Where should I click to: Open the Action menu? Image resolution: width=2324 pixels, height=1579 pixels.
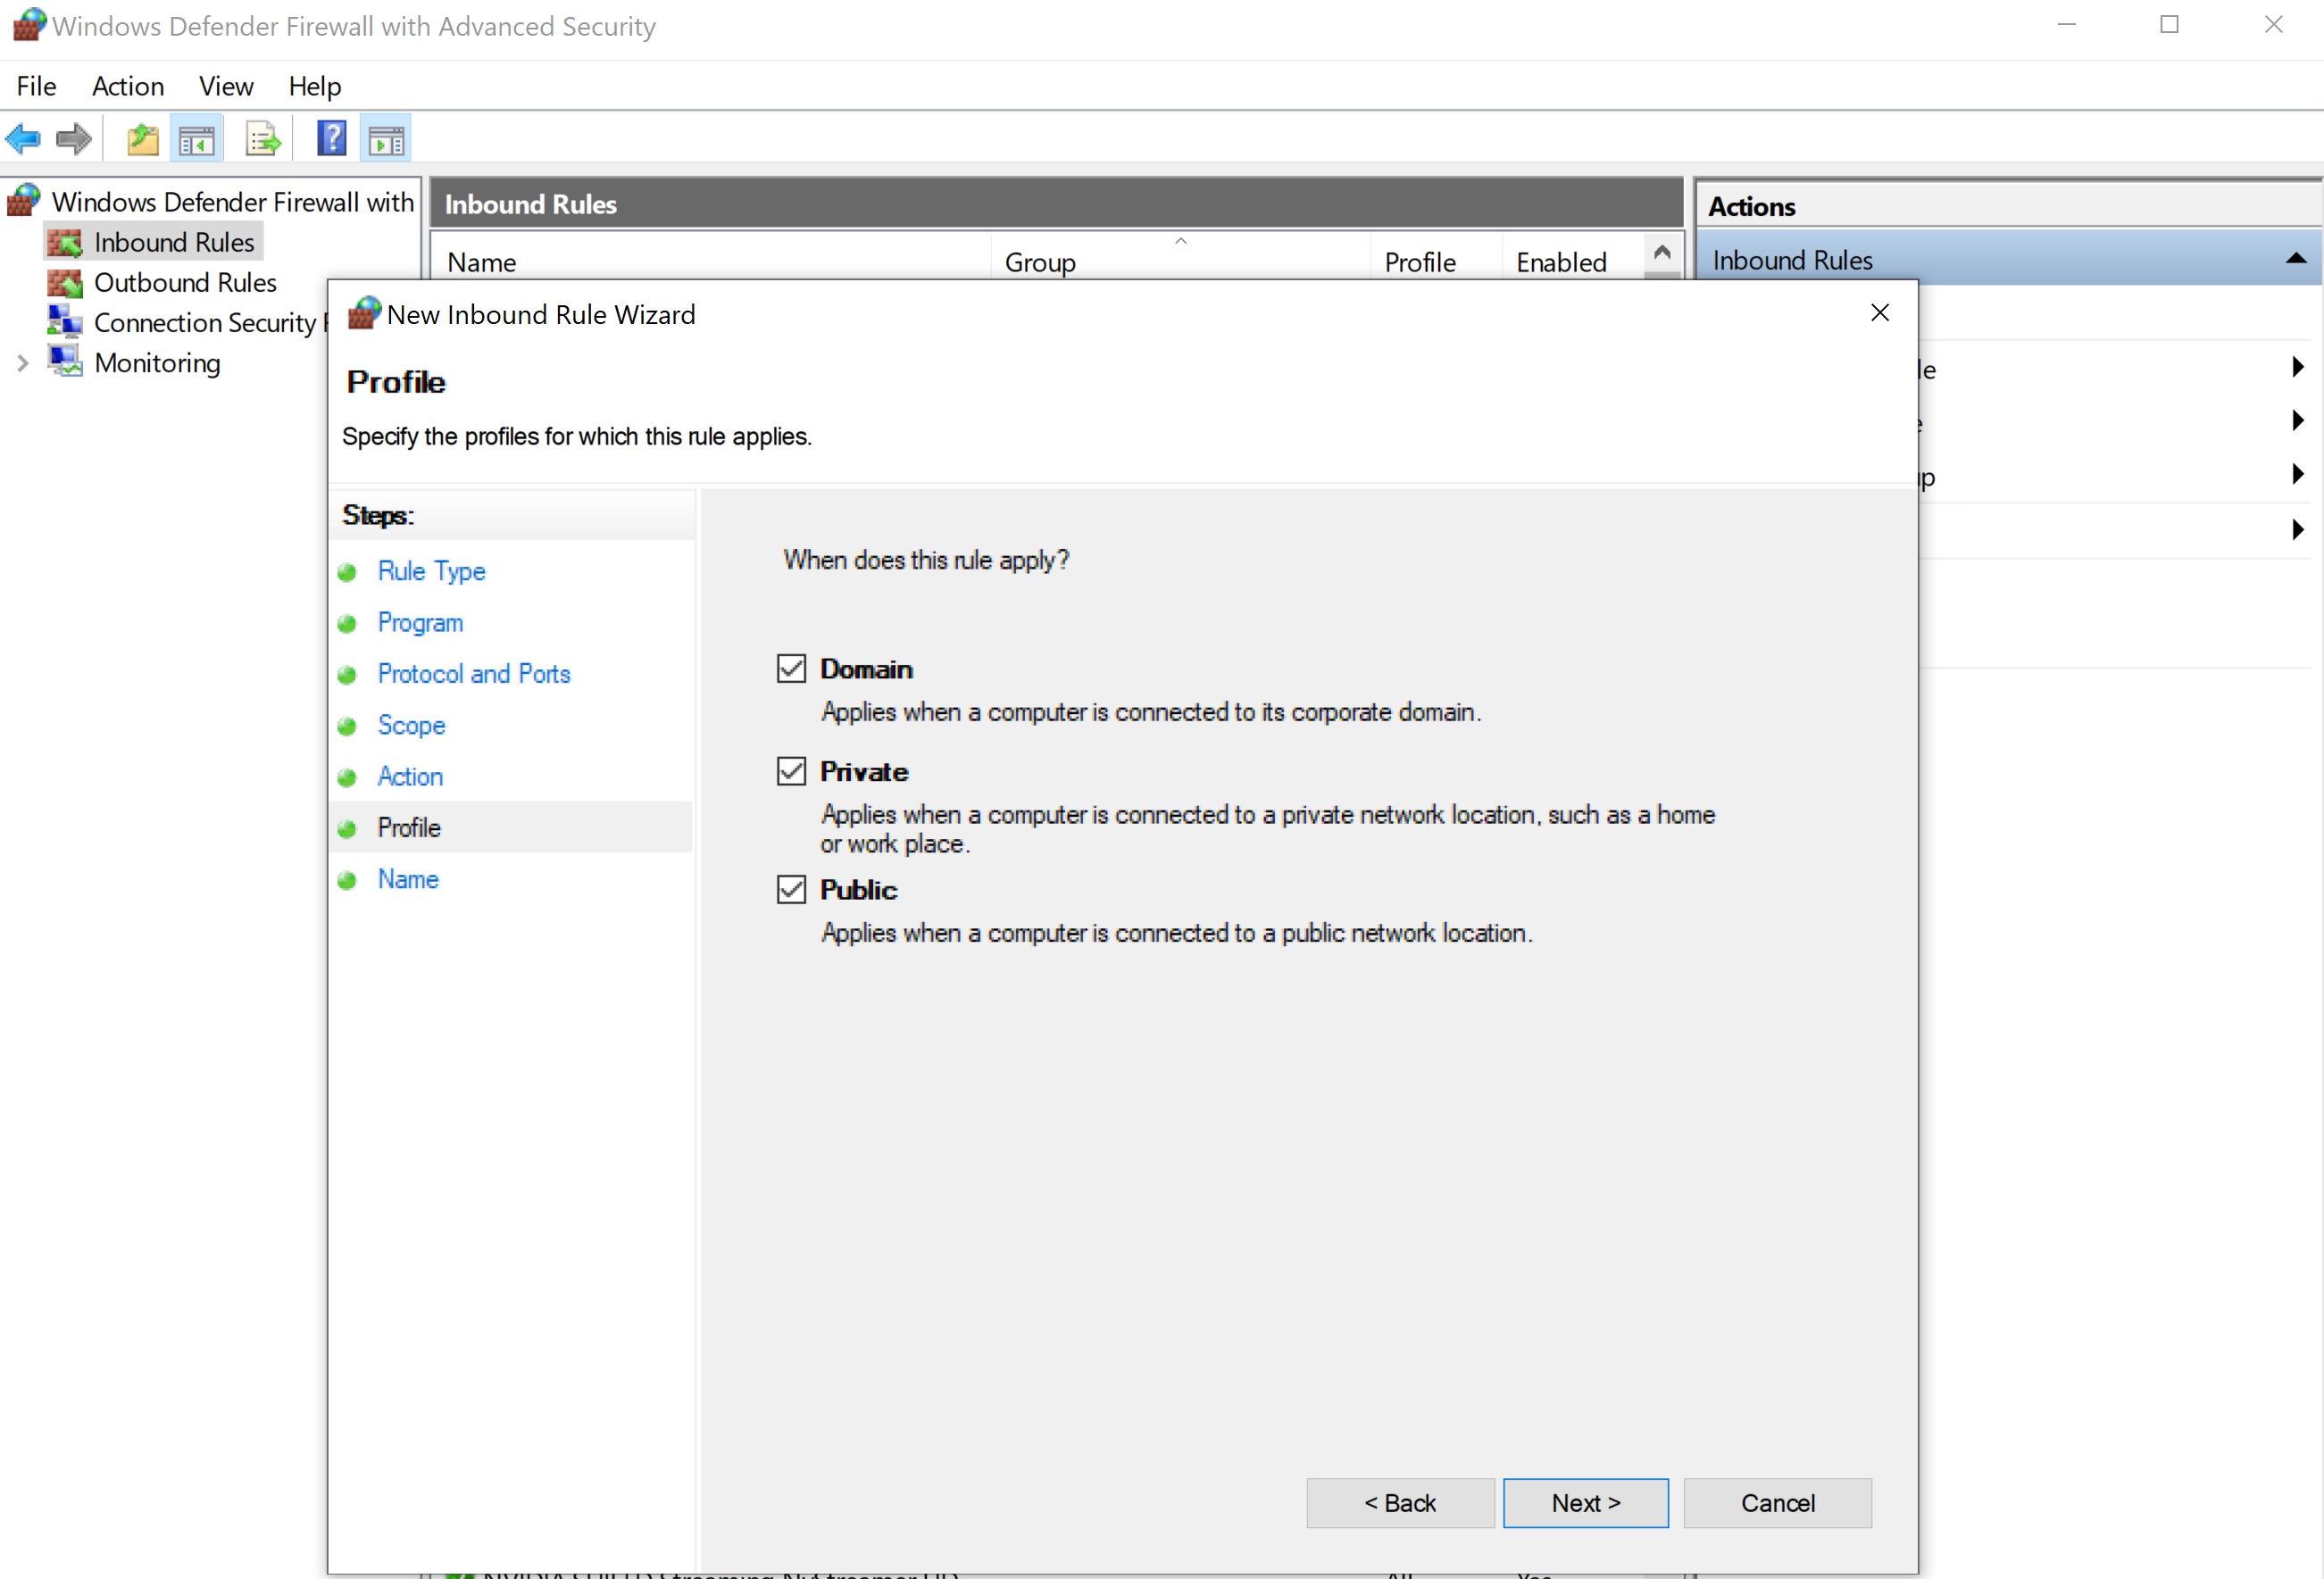(128, 86)
